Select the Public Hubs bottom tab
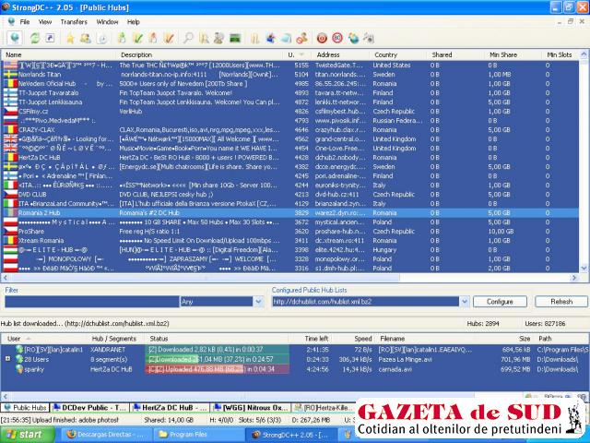 (x=25, y=408)
